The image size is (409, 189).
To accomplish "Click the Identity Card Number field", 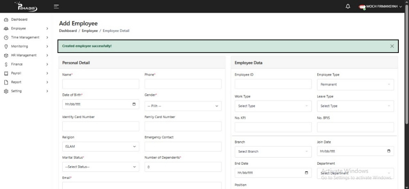I will (101, 126).
